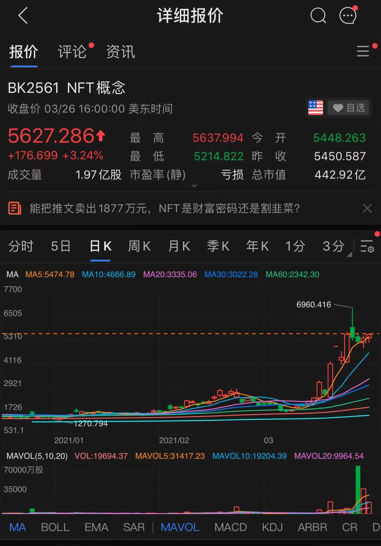Enable the BOLL indicator
The width and height of the screenshot is (381, 546).
[x=55, y=527]
